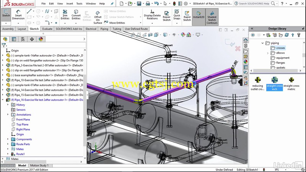Pin the Design Library pane
Screen dimensions: 306x172
[303, 29]
